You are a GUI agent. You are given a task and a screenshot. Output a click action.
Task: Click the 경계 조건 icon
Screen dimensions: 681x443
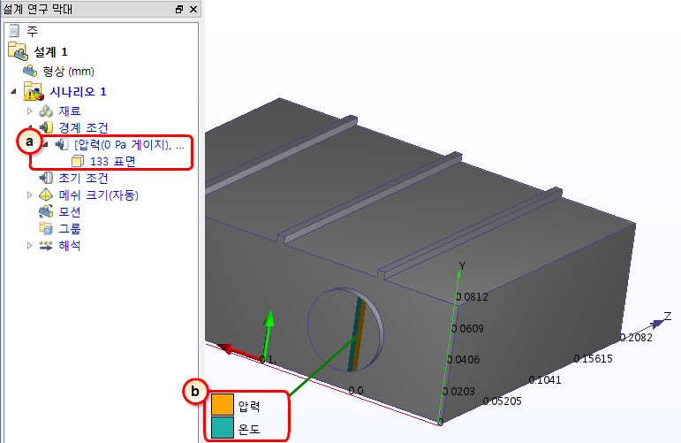(46, 127)
